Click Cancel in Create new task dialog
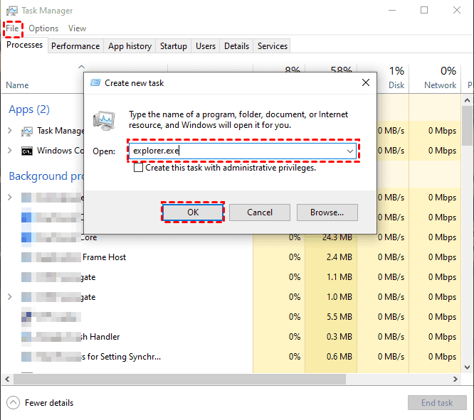Screen dimensions: 474x420 [x=260, y=212]
